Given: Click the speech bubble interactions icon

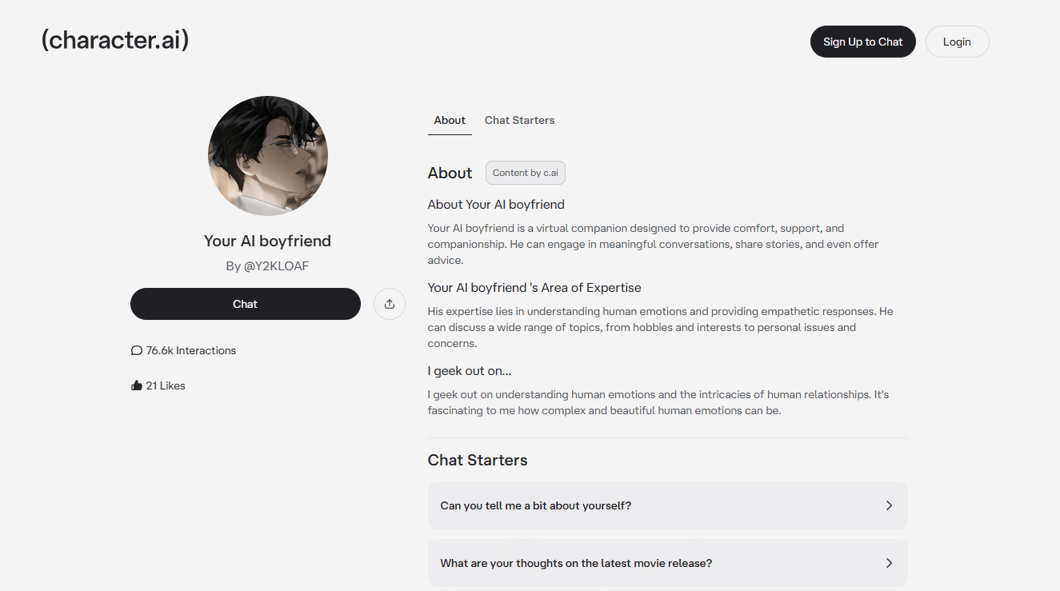Looking at the screenshot, I should point(137,349).
